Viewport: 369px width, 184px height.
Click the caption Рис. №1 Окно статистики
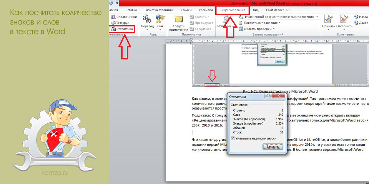280,92
